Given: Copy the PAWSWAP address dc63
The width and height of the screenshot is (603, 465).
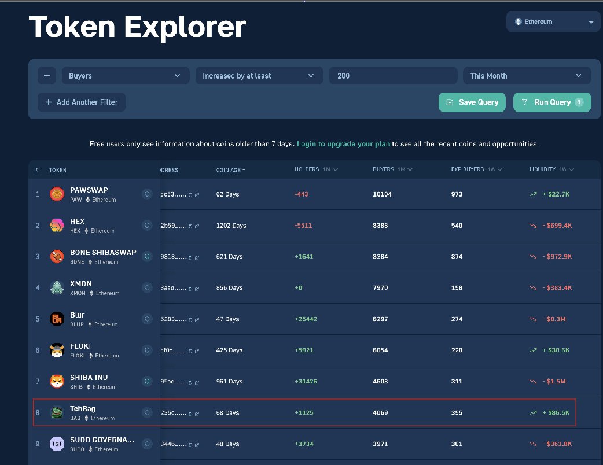Looking at the screenshot, I should (x=190, y=195).
